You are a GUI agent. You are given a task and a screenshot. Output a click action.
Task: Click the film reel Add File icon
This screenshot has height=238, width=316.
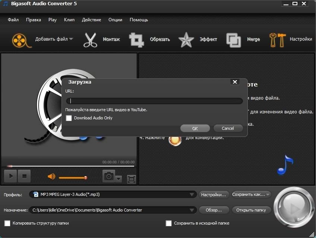[21, 41]
